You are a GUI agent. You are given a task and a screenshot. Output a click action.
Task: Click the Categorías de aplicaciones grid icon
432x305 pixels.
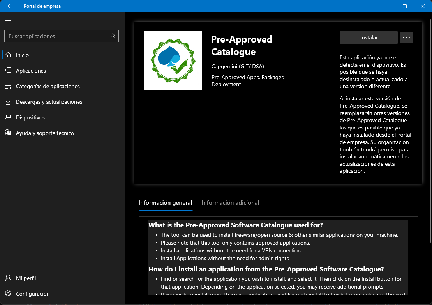click(x=8, y=86)
